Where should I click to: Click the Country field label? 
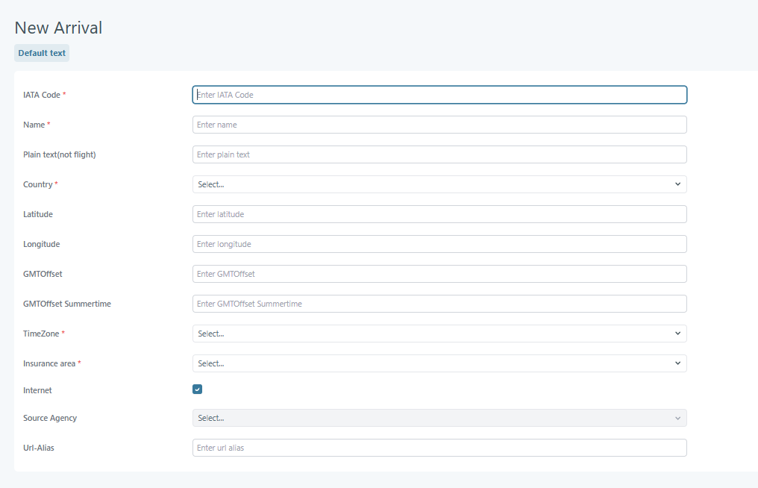(38, 184)
